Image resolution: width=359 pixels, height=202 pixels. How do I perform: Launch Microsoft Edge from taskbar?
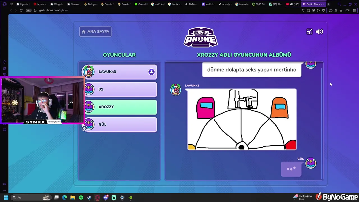[65, 198]
